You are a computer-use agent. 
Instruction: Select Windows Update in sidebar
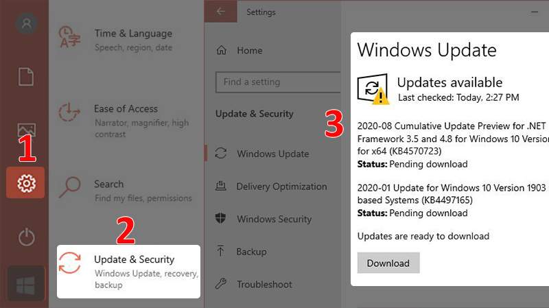272,154
